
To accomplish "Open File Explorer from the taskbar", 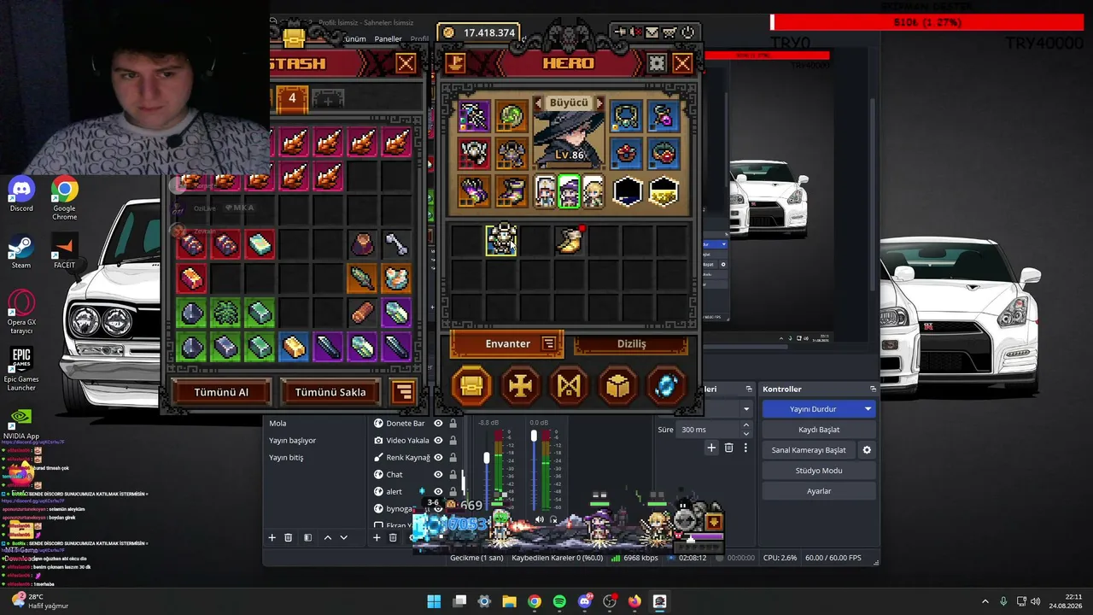I will pyautogui.click(x=509, y=601).
